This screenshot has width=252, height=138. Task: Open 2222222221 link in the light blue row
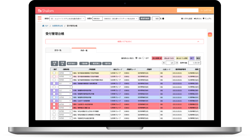click(177, 98)
